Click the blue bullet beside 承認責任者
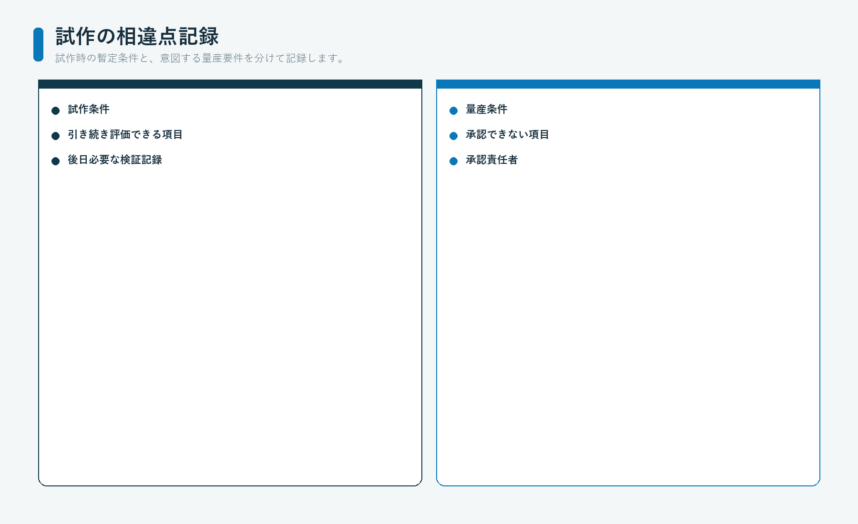Screen dimensions: 858x524 tap(453, 161)
